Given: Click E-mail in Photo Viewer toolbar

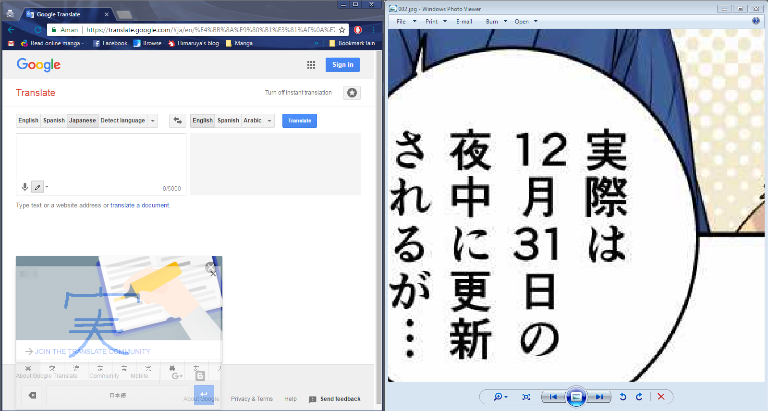Looking at the screenshot, I should tap(464, 22).
